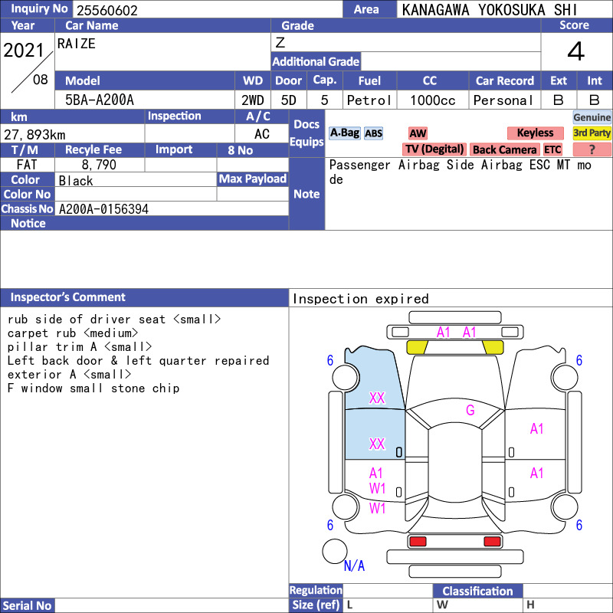Click the Back Camera badge

tap(504, 149)
